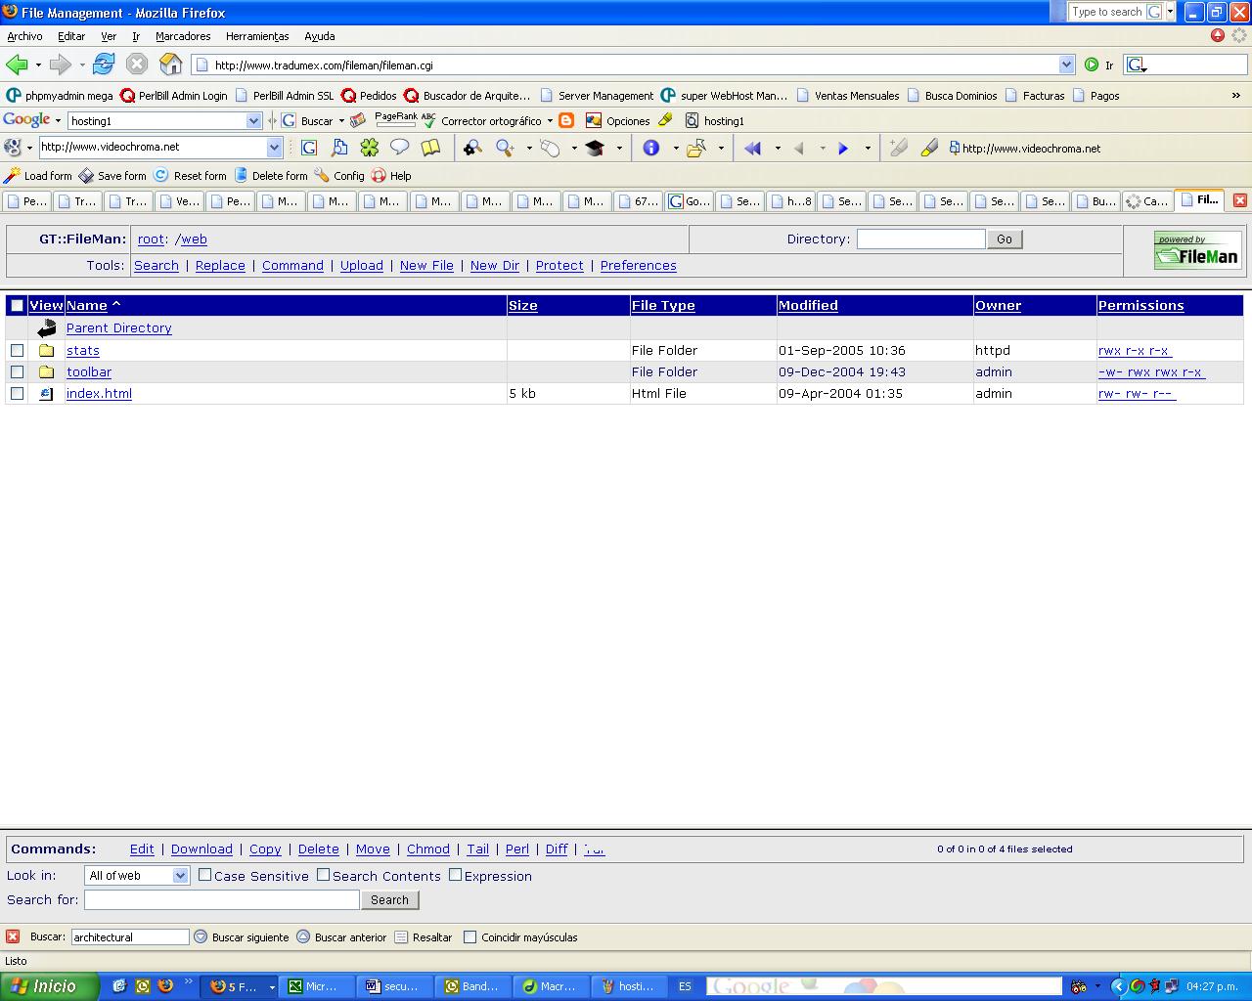This screenshot has height=1001, width=1252.
Task: Click the blue forward triangle icon
Action: tap(843, 149)
